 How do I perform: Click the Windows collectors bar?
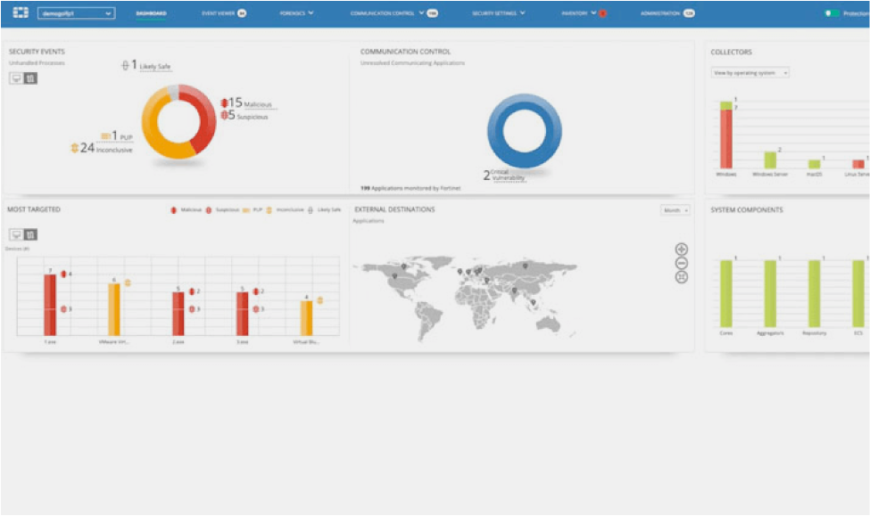725,135
